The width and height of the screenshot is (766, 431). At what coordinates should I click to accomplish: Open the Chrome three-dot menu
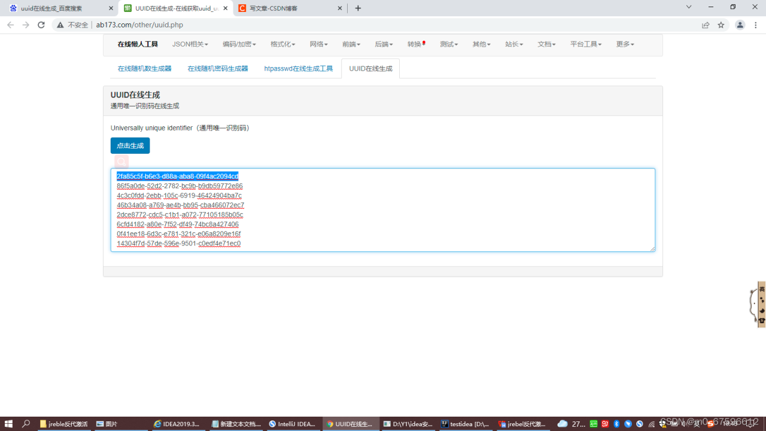coord(756,25)
